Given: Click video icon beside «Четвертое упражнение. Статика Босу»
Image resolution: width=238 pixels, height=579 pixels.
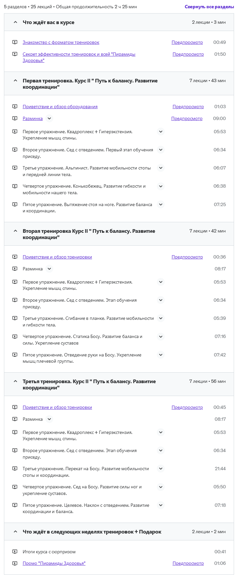Looking at the screenshot, I should pos(15,336).
